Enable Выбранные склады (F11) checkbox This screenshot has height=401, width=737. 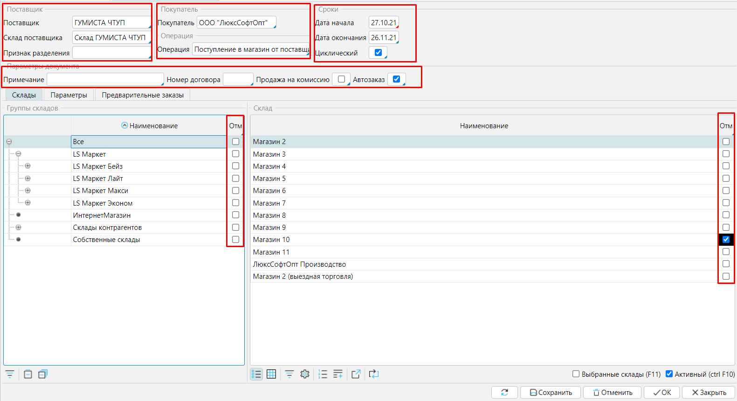(x=576, y=374)
